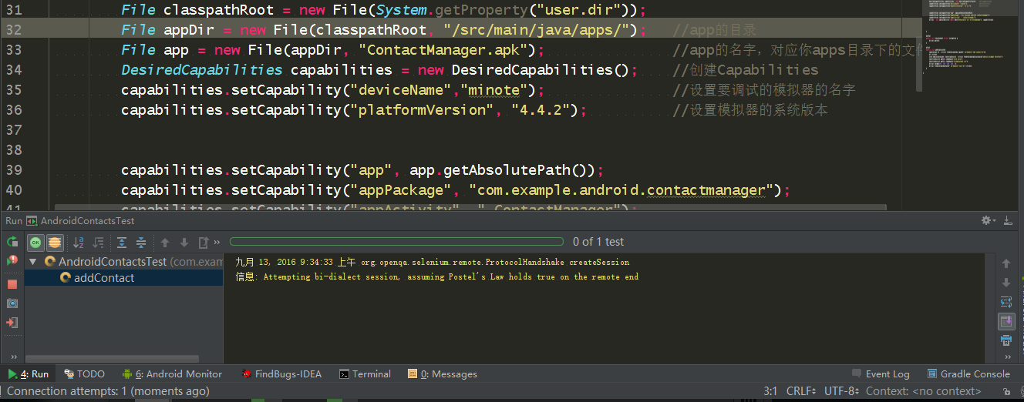The height and width of the screenshot is (402, 1024).
Task: Sort tests alphabetically
Action: click(x=78, y=243)
